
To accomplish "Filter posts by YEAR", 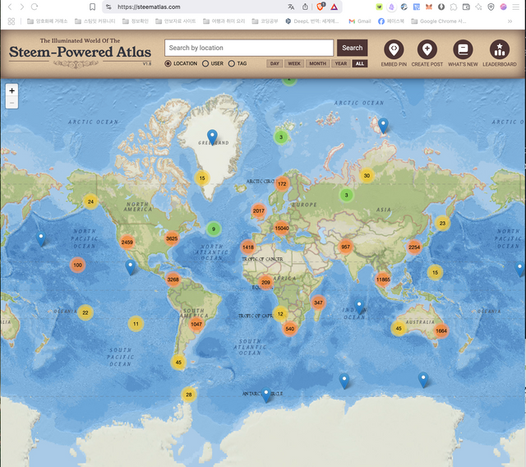I will click(x=341, y=63).
